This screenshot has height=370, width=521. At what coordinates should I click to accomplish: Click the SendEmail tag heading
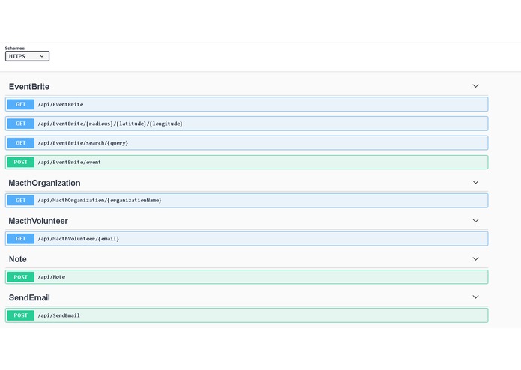point(29,297)
